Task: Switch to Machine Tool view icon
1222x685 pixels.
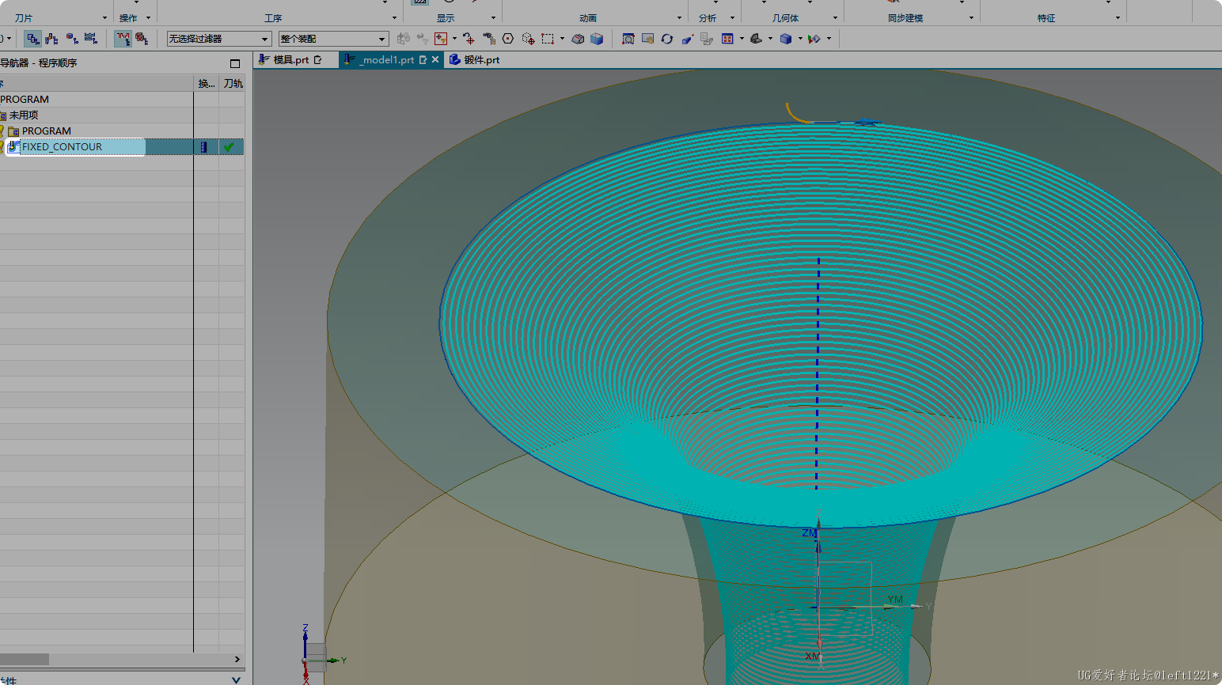Action: [51, 39]
